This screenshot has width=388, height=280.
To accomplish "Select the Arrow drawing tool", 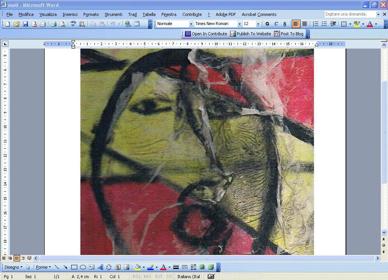I will coord(65,267).
